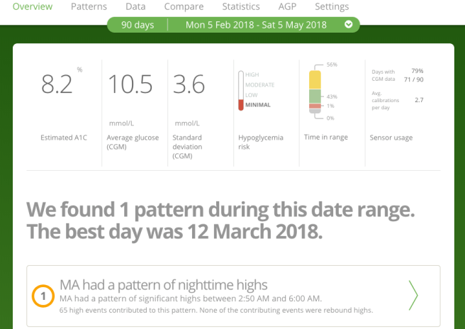Screen dimensions: 465x329
Task: Click the Mon 5 Feb - Sat 5 May date range
Action: pos(256,24)
